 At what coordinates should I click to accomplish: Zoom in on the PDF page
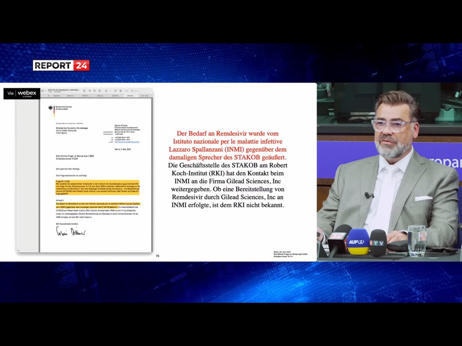94,91
